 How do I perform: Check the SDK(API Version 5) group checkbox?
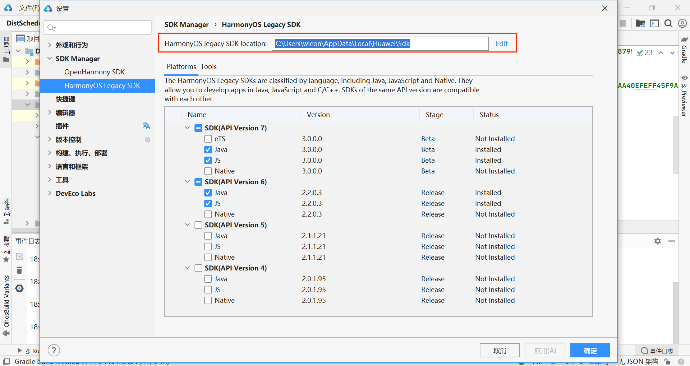[x=198, y=225]
